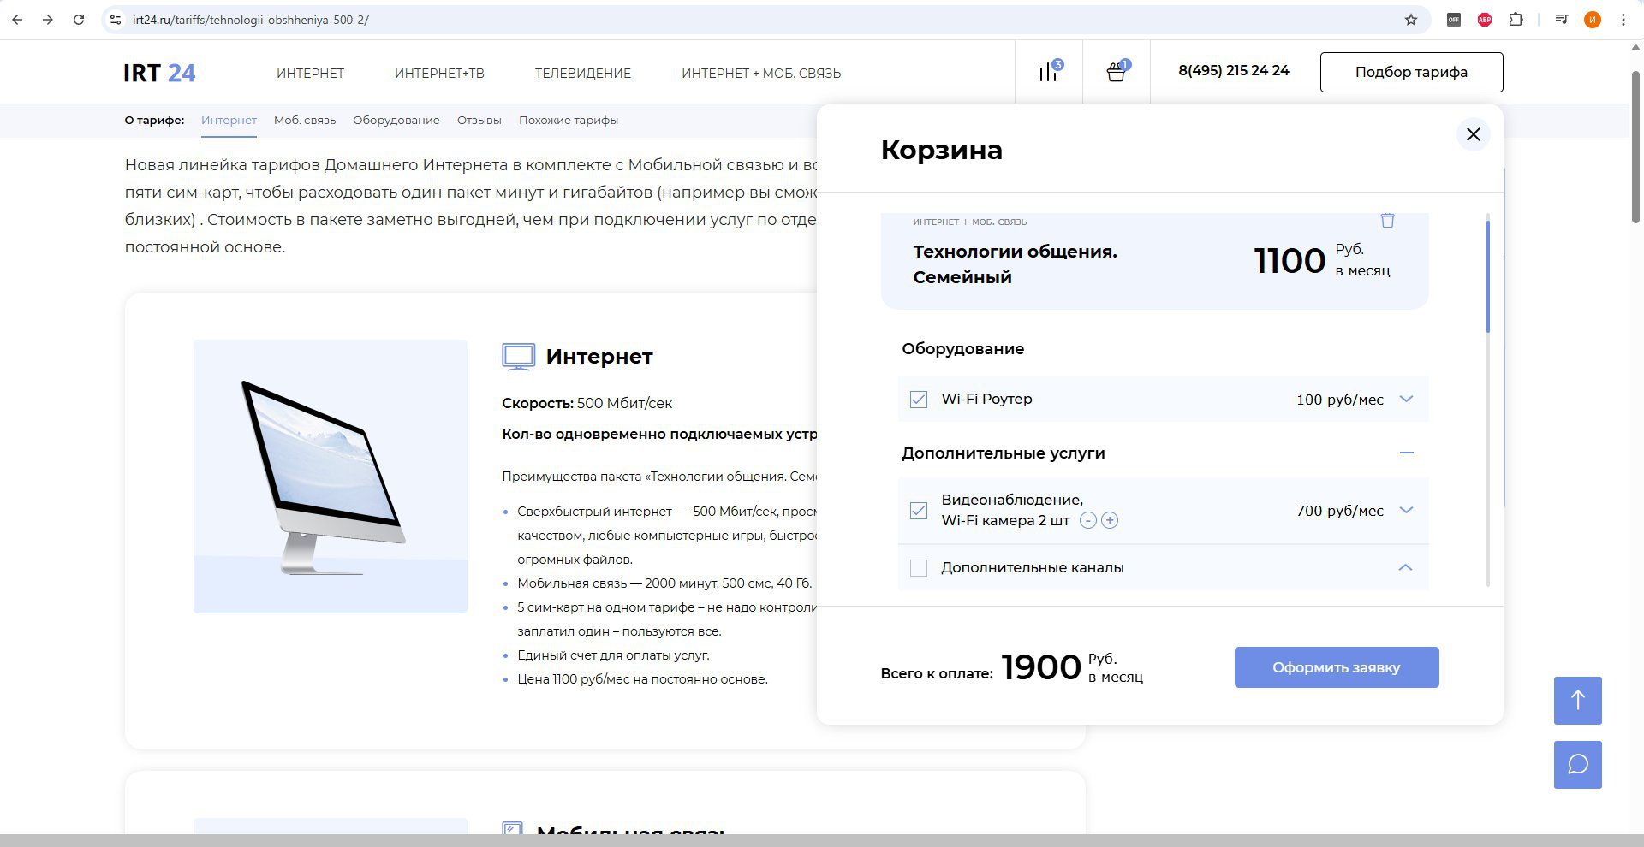Click the Подбор тарифа button
Viewport: 1644px width, 847px height.
pos(1411,72)
